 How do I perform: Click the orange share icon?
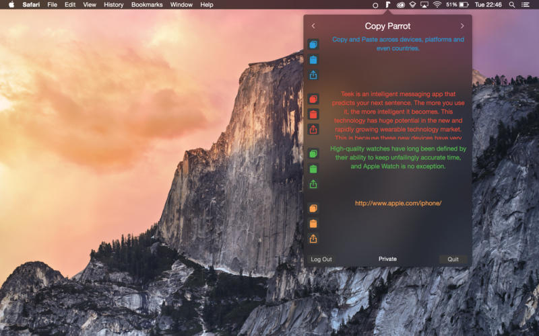click(x=313, y=239)
